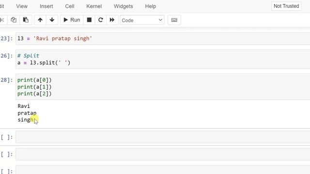The image size is (310, 174).
Task: Open the Help menu
Action: tap(151, 6)
